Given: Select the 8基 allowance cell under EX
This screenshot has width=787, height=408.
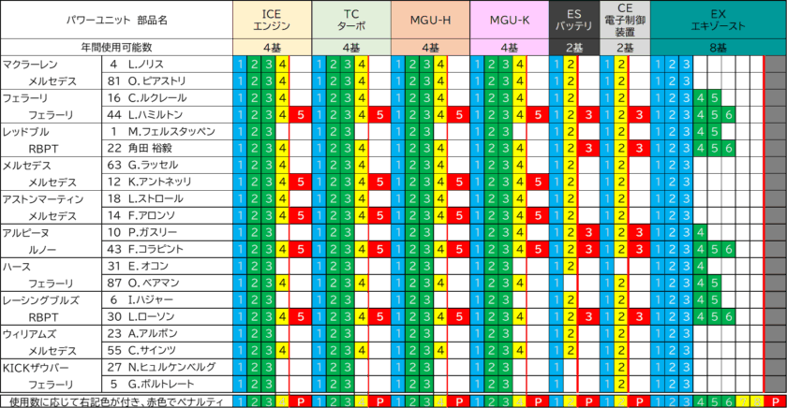Looking at the screenshot, I should [718, 48].
